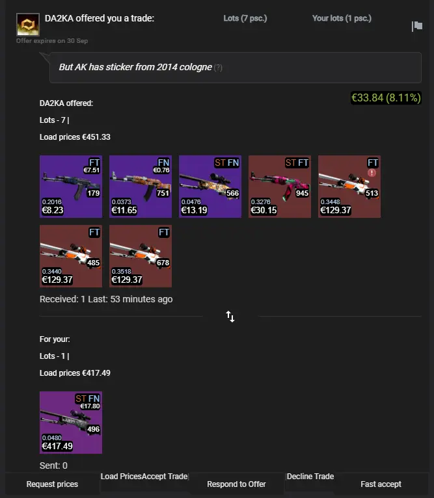This screenshot has width=434, height=498.
Task: Click the Request prices button
Action: coord(52,484)
